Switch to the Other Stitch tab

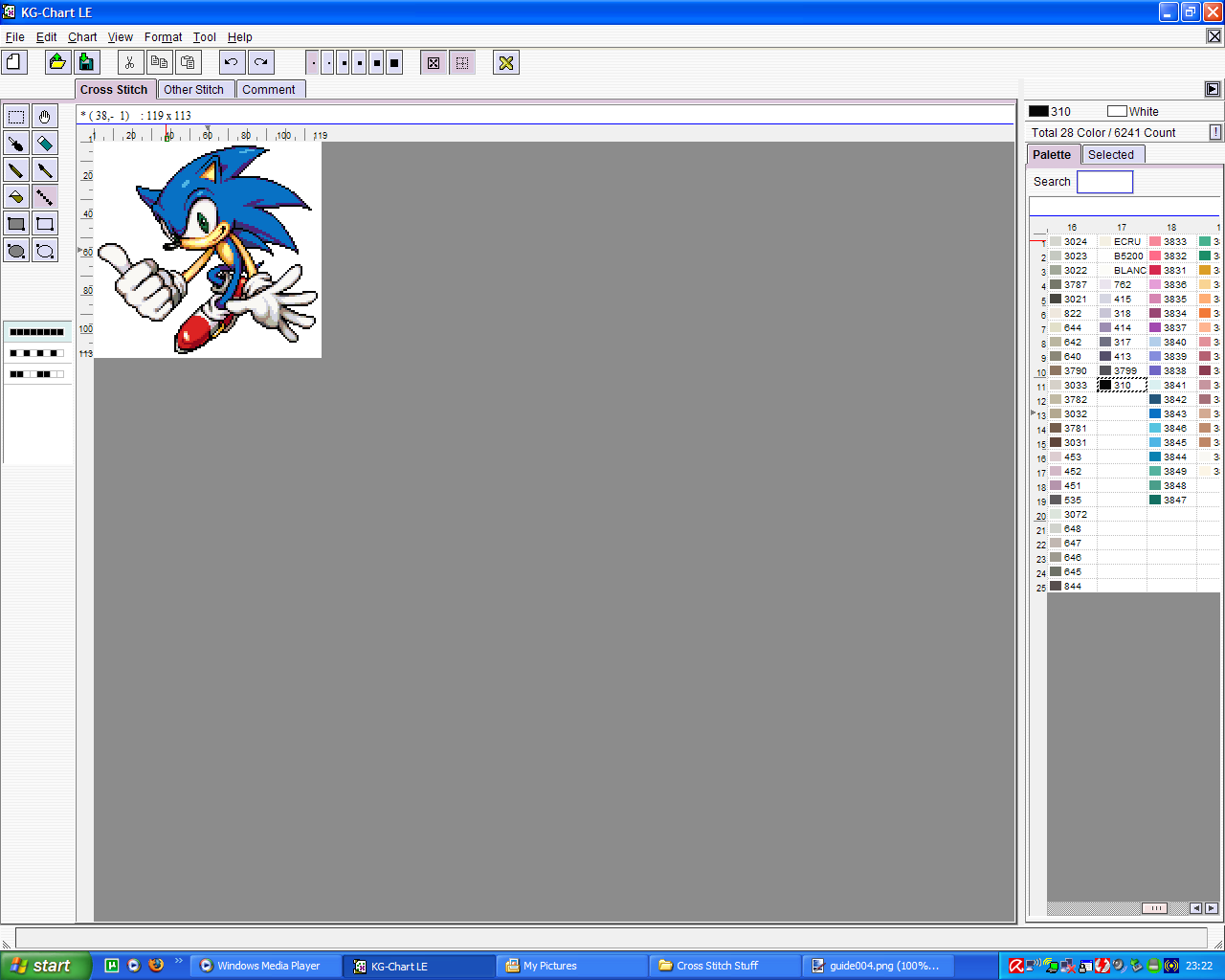pyautogui.click(x=194, y=90)
